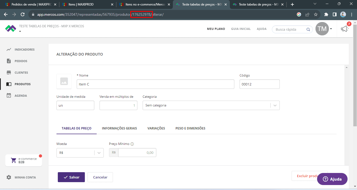Open the Peso e Dimensões tab

[x=190, y=128]
